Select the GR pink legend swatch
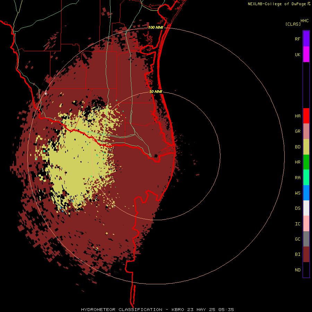312x312 pixels. tap(306, 131)
